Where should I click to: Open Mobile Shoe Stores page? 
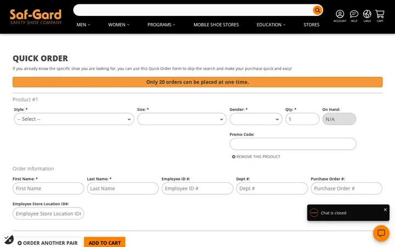coord(216,25)
